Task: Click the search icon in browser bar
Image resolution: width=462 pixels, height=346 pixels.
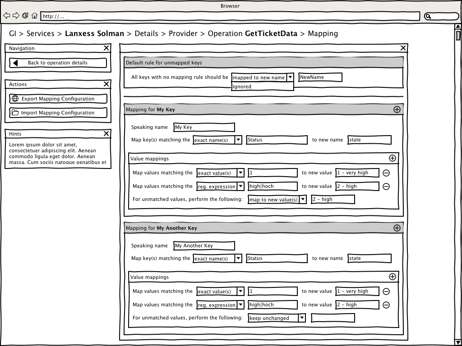Action: (428, 16)
